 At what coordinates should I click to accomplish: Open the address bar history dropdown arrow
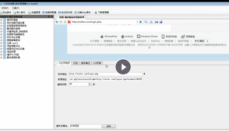point(137,22)
